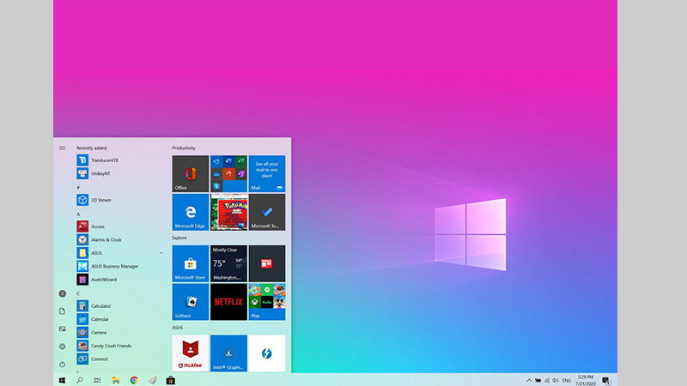The image size is (687, 386).
Task: Open Alarms & Clock from the list
Action: pyautogui.click(x=106, y=240)
